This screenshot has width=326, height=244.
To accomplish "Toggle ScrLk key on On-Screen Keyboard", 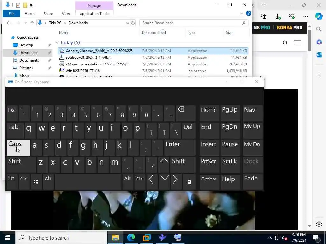I will [x=230, y=165].
